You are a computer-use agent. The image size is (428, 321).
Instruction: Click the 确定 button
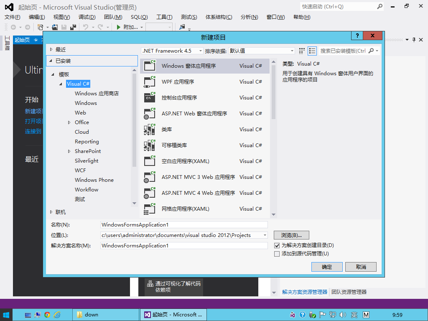(x=327, y=267)
